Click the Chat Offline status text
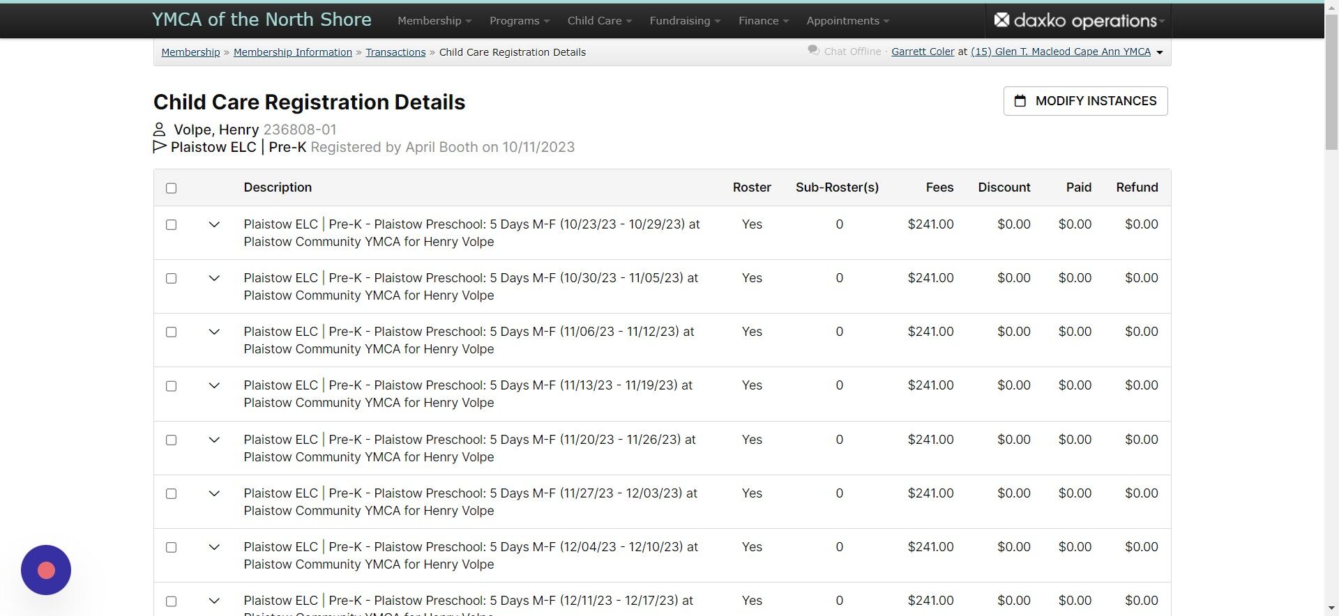The height and width of the screenshot is (616, 1339). [x=852, y=52]
